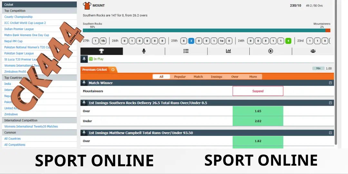The height and width of the screenshot is (174, 348).
Task: Click the blue 2 ball in 25th over
Action: [x=191, y=41]
